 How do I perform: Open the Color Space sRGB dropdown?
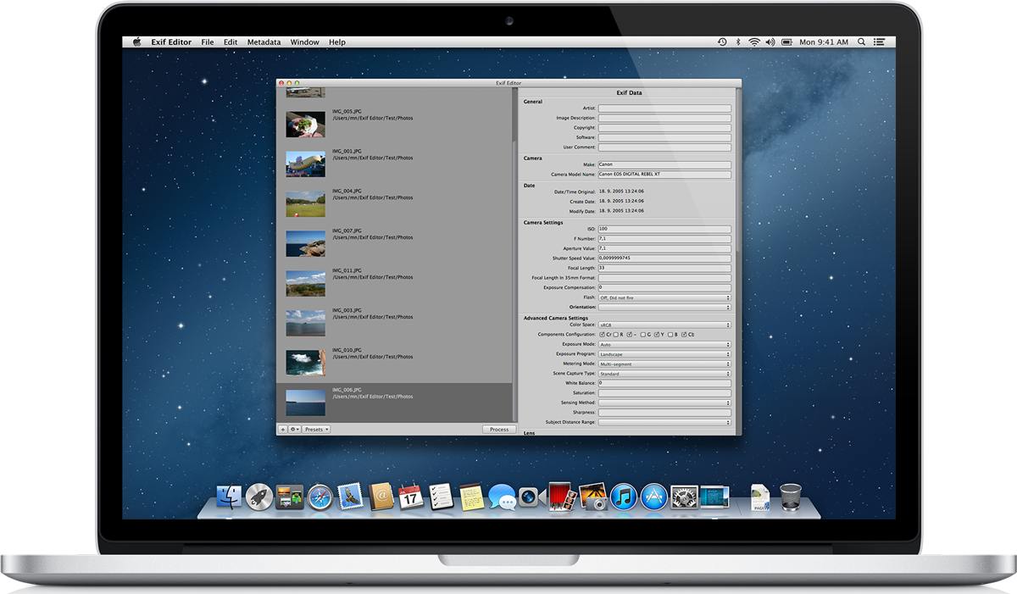pyautogui.click(x=664, y=325)
